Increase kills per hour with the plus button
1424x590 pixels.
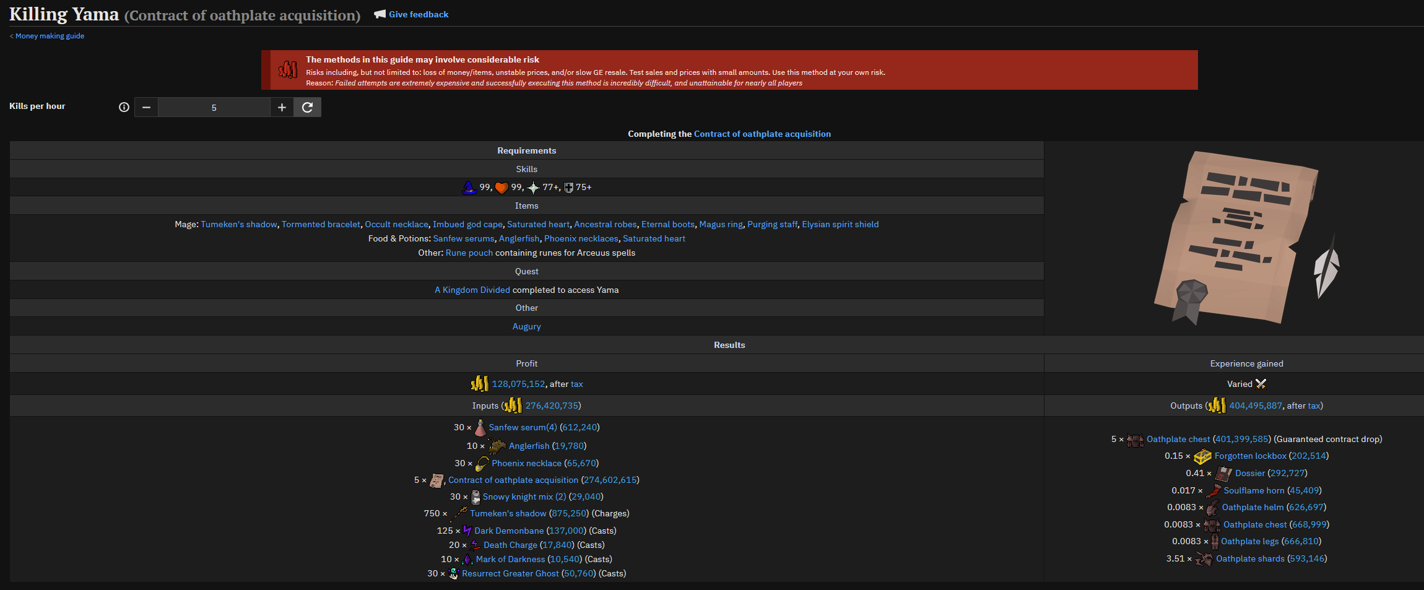point(282,107)
